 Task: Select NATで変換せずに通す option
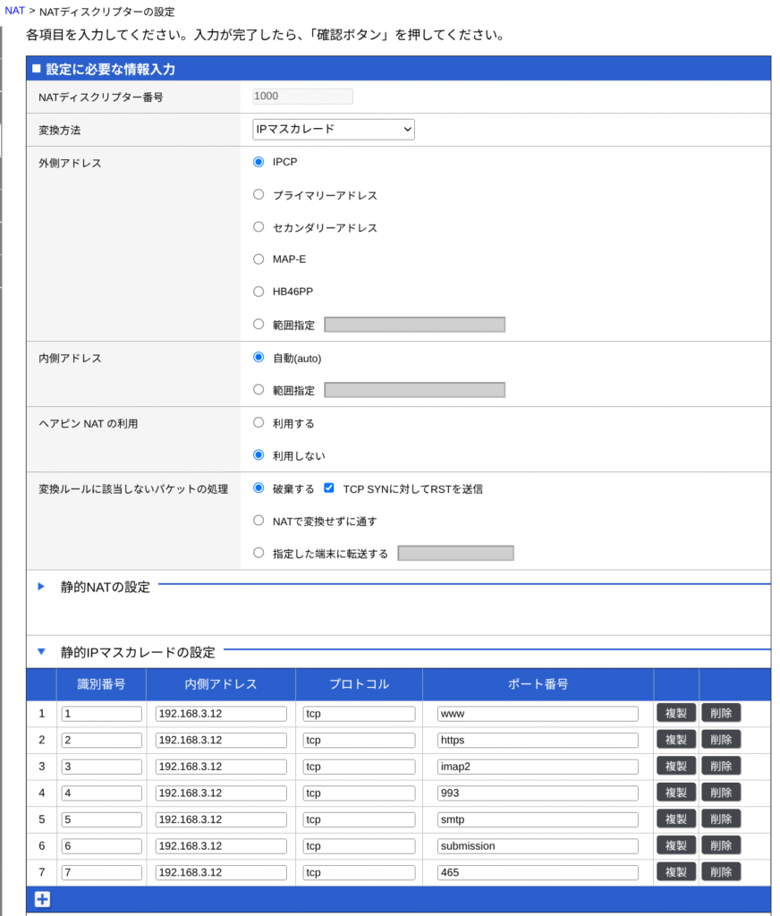coord(259,521)
